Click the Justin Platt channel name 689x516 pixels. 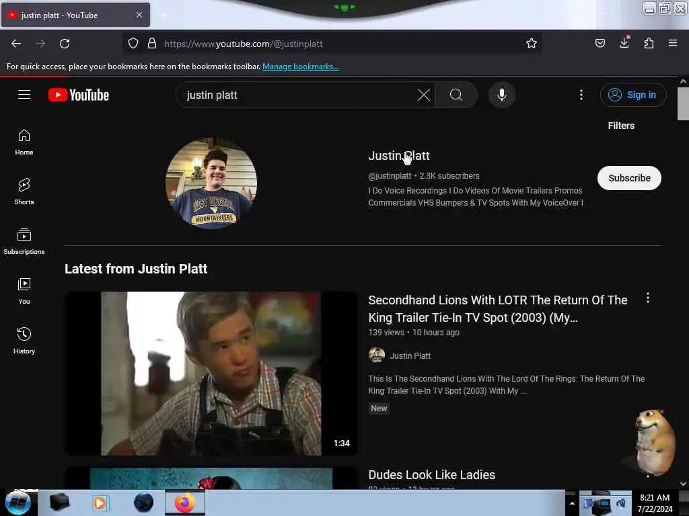398,156
